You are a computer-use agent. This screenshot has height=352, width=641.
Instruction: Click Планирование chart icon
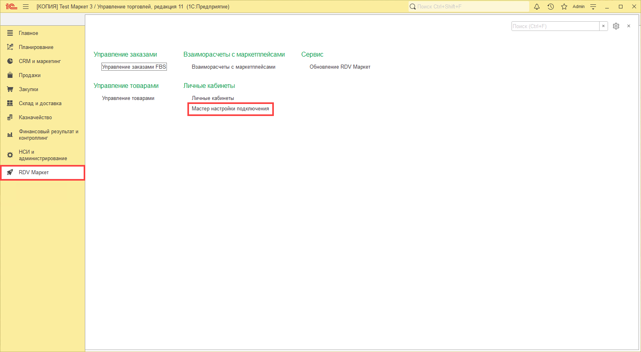[10, 47]
